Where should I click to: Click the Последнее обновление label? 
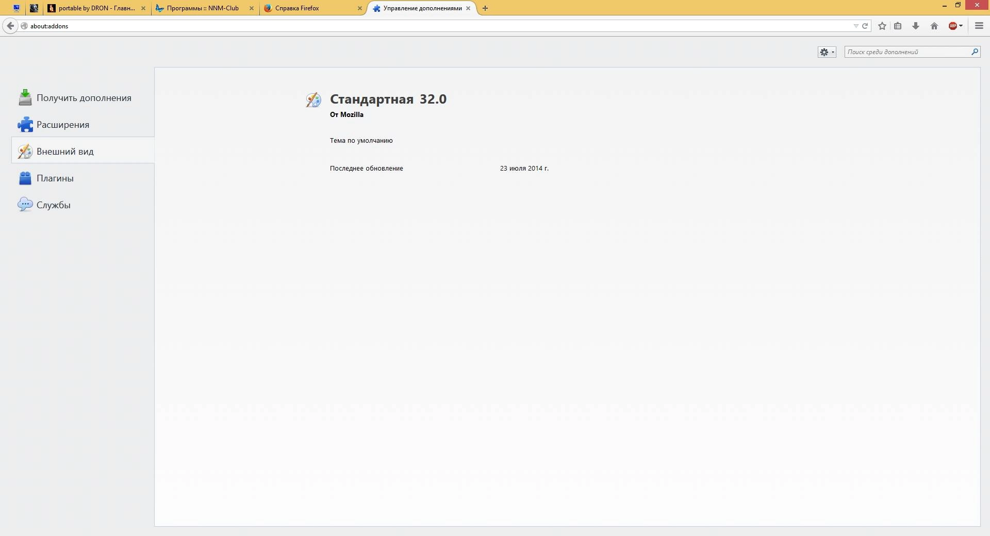coord(367,169)
